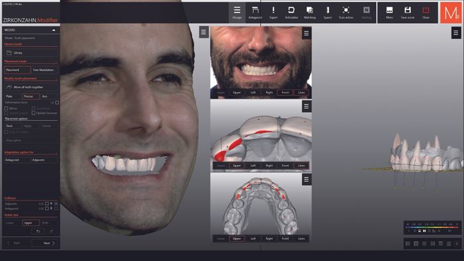Open the front teeth close-up panel hamburger menu
Viewport: 464px width, 261px height.
(x=306, y=106)
